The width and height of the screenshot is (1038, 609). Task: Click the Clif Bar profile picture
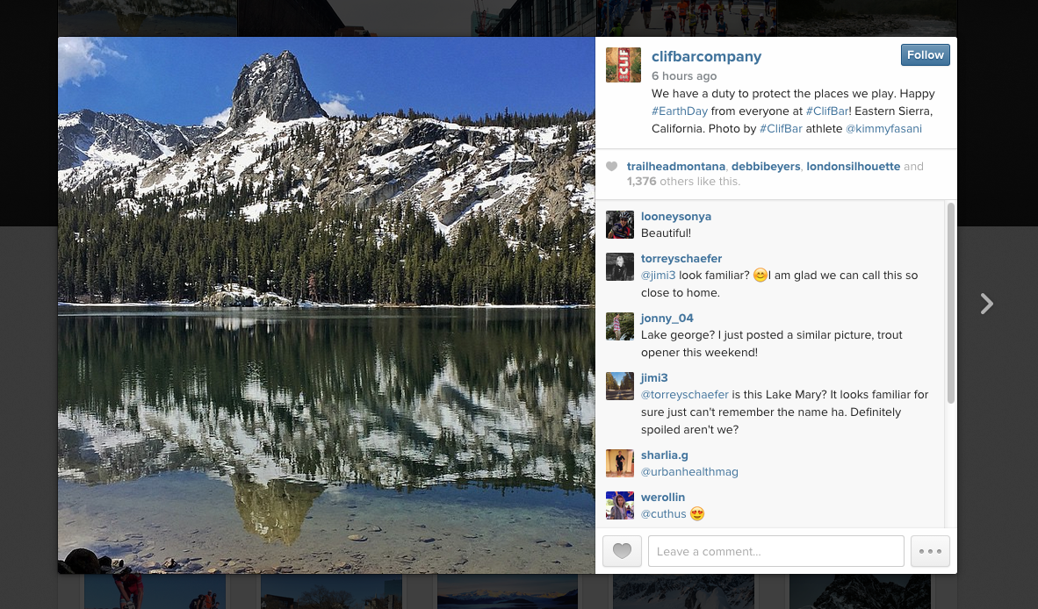coord(623,65)
